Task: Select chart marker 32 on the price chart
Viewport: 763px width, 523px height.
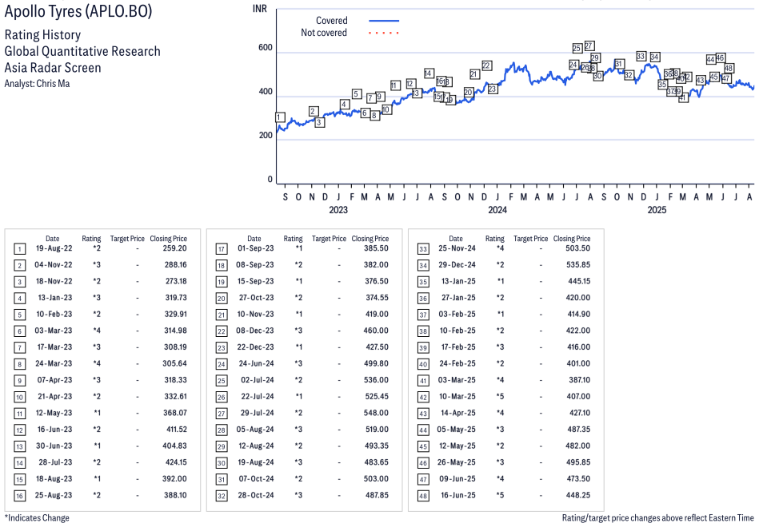Action: pos(629,75)
